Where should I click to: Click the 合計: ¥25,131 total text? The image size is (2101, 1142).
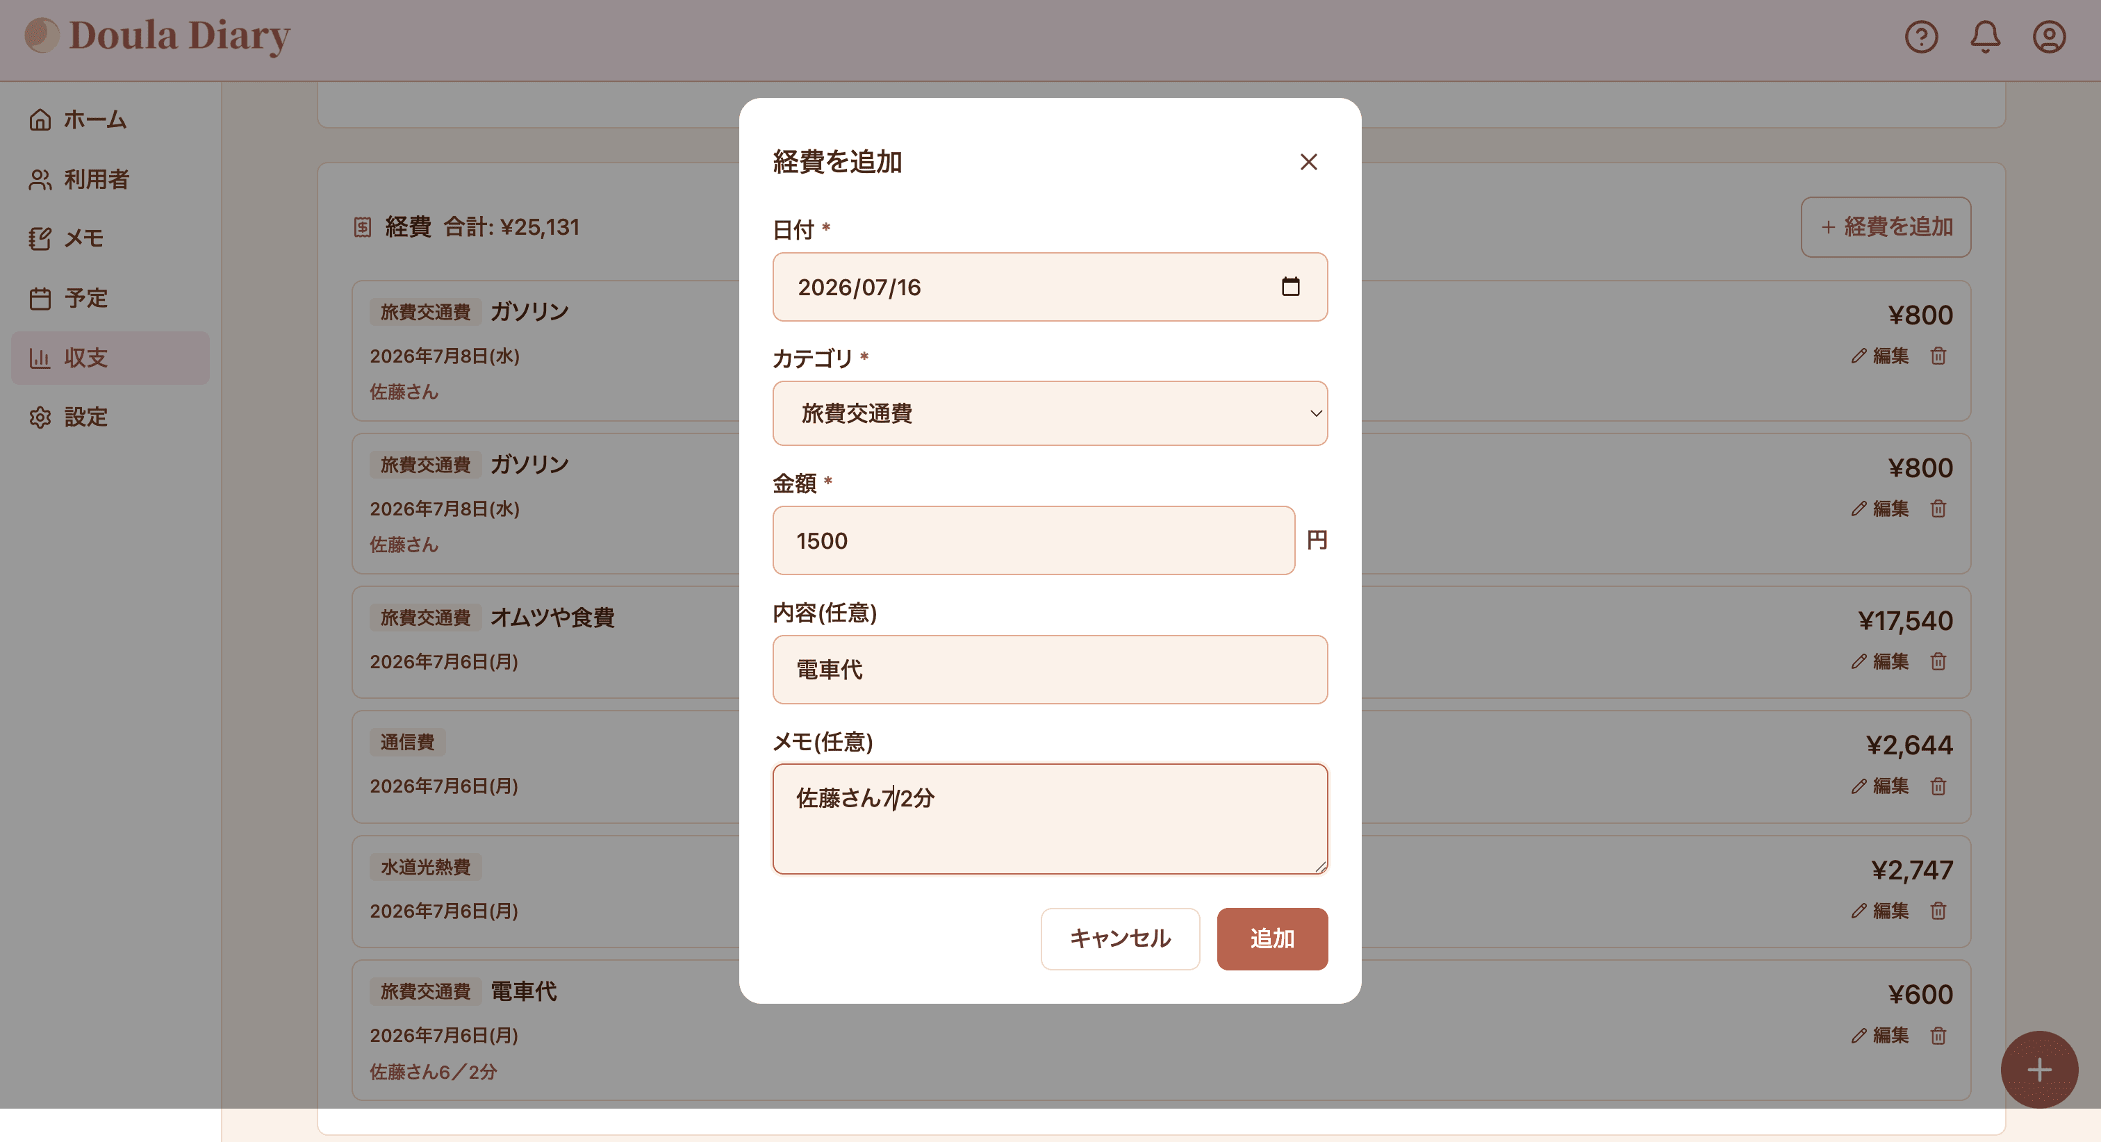[511, 226]
